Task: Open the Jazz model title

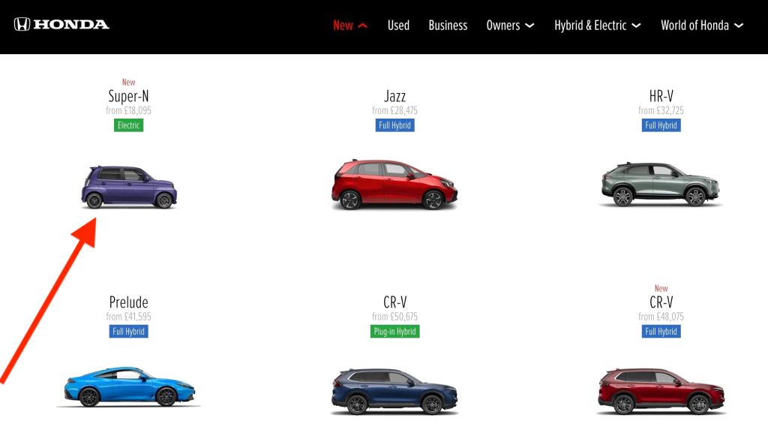Action: tap(394, 96)
